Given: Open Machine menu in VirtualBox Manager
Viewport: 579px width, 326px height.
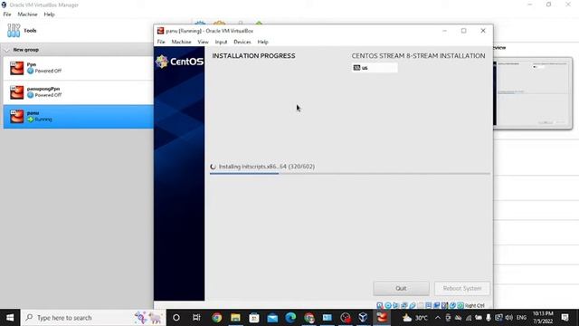Looking at the screenshot, I should point(27,14).
